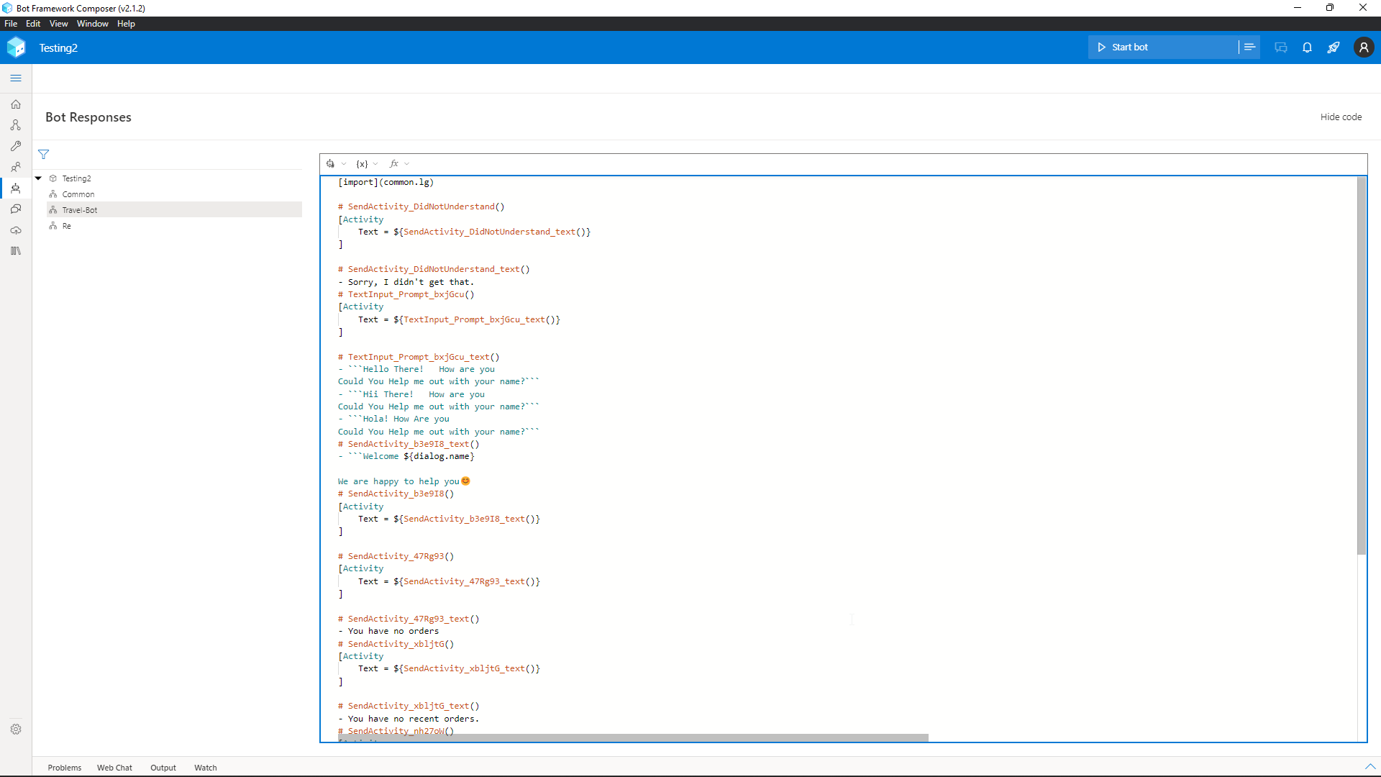Open the template reference dropdown
Image resolution: width=1381 pixels, height=777 pixels.
336,164
